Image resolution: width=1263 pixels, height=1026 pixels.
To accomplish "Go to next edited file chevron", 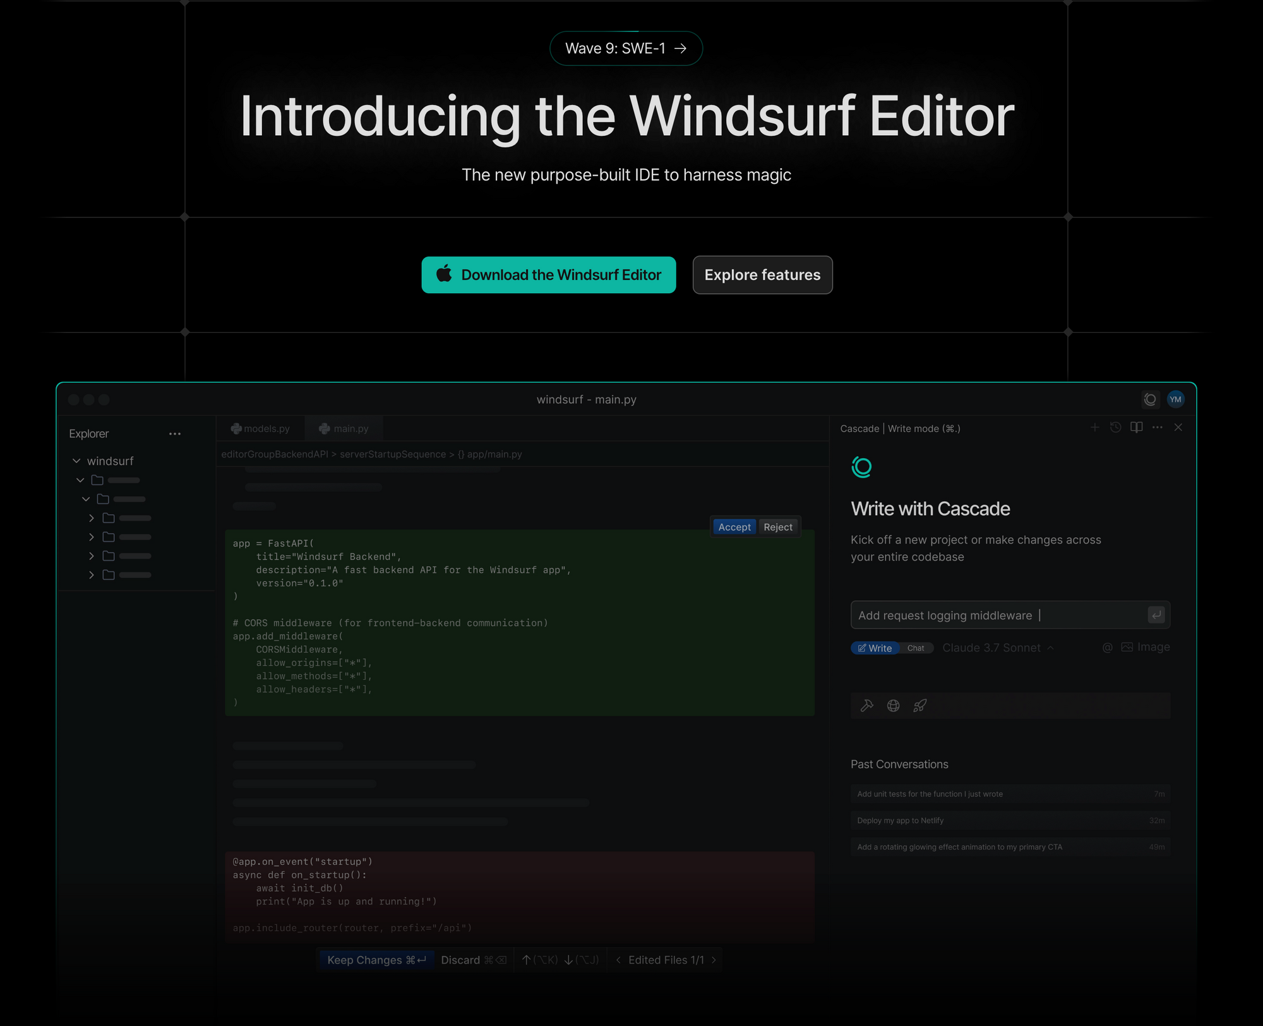I will click(714, 960).
